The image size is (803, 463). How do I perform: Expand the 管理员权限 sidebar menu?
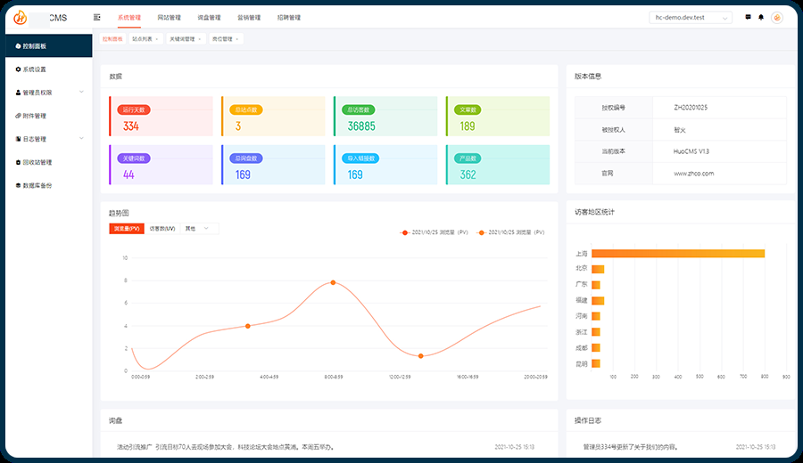coord(81,92)
